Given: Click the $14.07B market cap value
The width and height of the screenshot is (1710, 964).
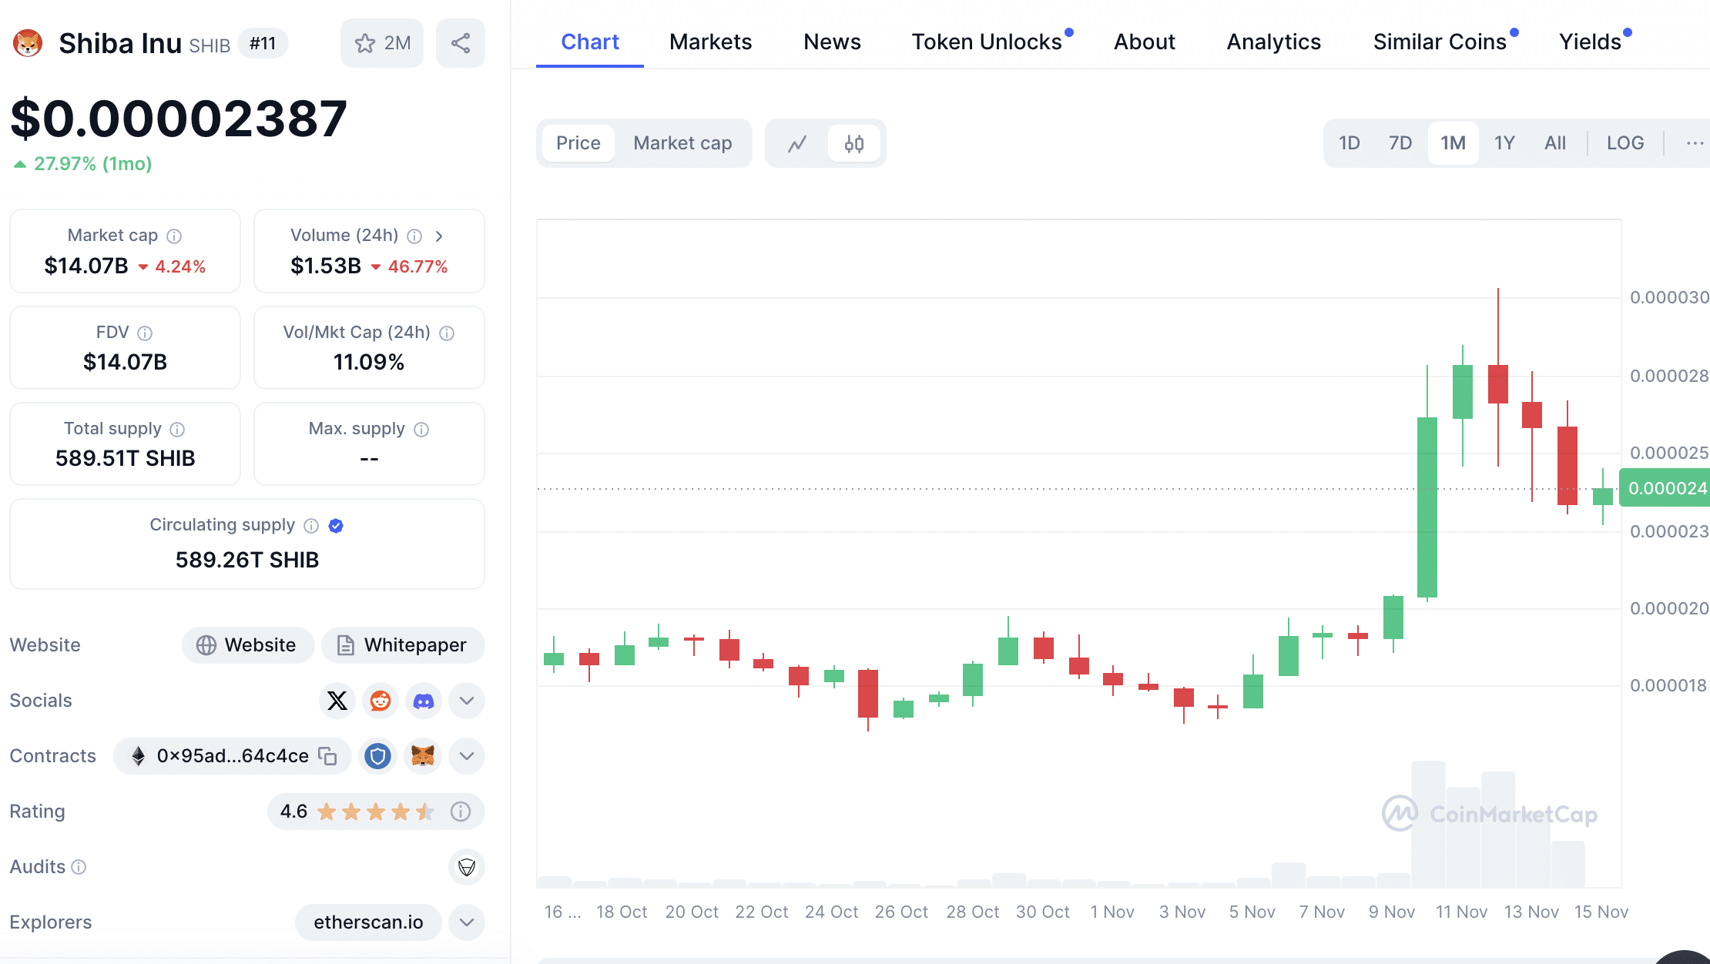Looking at the screenshot, I should pos(86,266).
